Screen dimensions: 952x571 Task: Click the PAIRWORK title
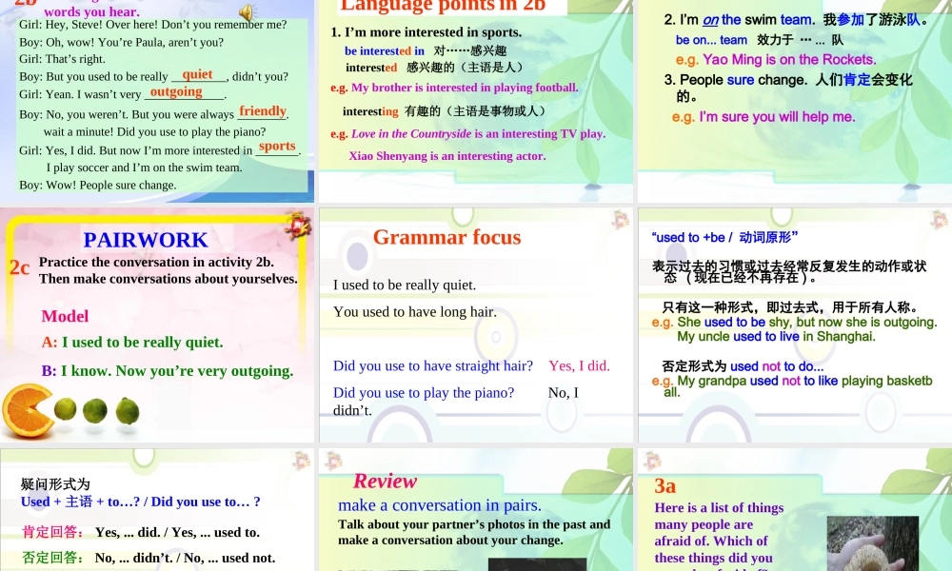point(146,240)
